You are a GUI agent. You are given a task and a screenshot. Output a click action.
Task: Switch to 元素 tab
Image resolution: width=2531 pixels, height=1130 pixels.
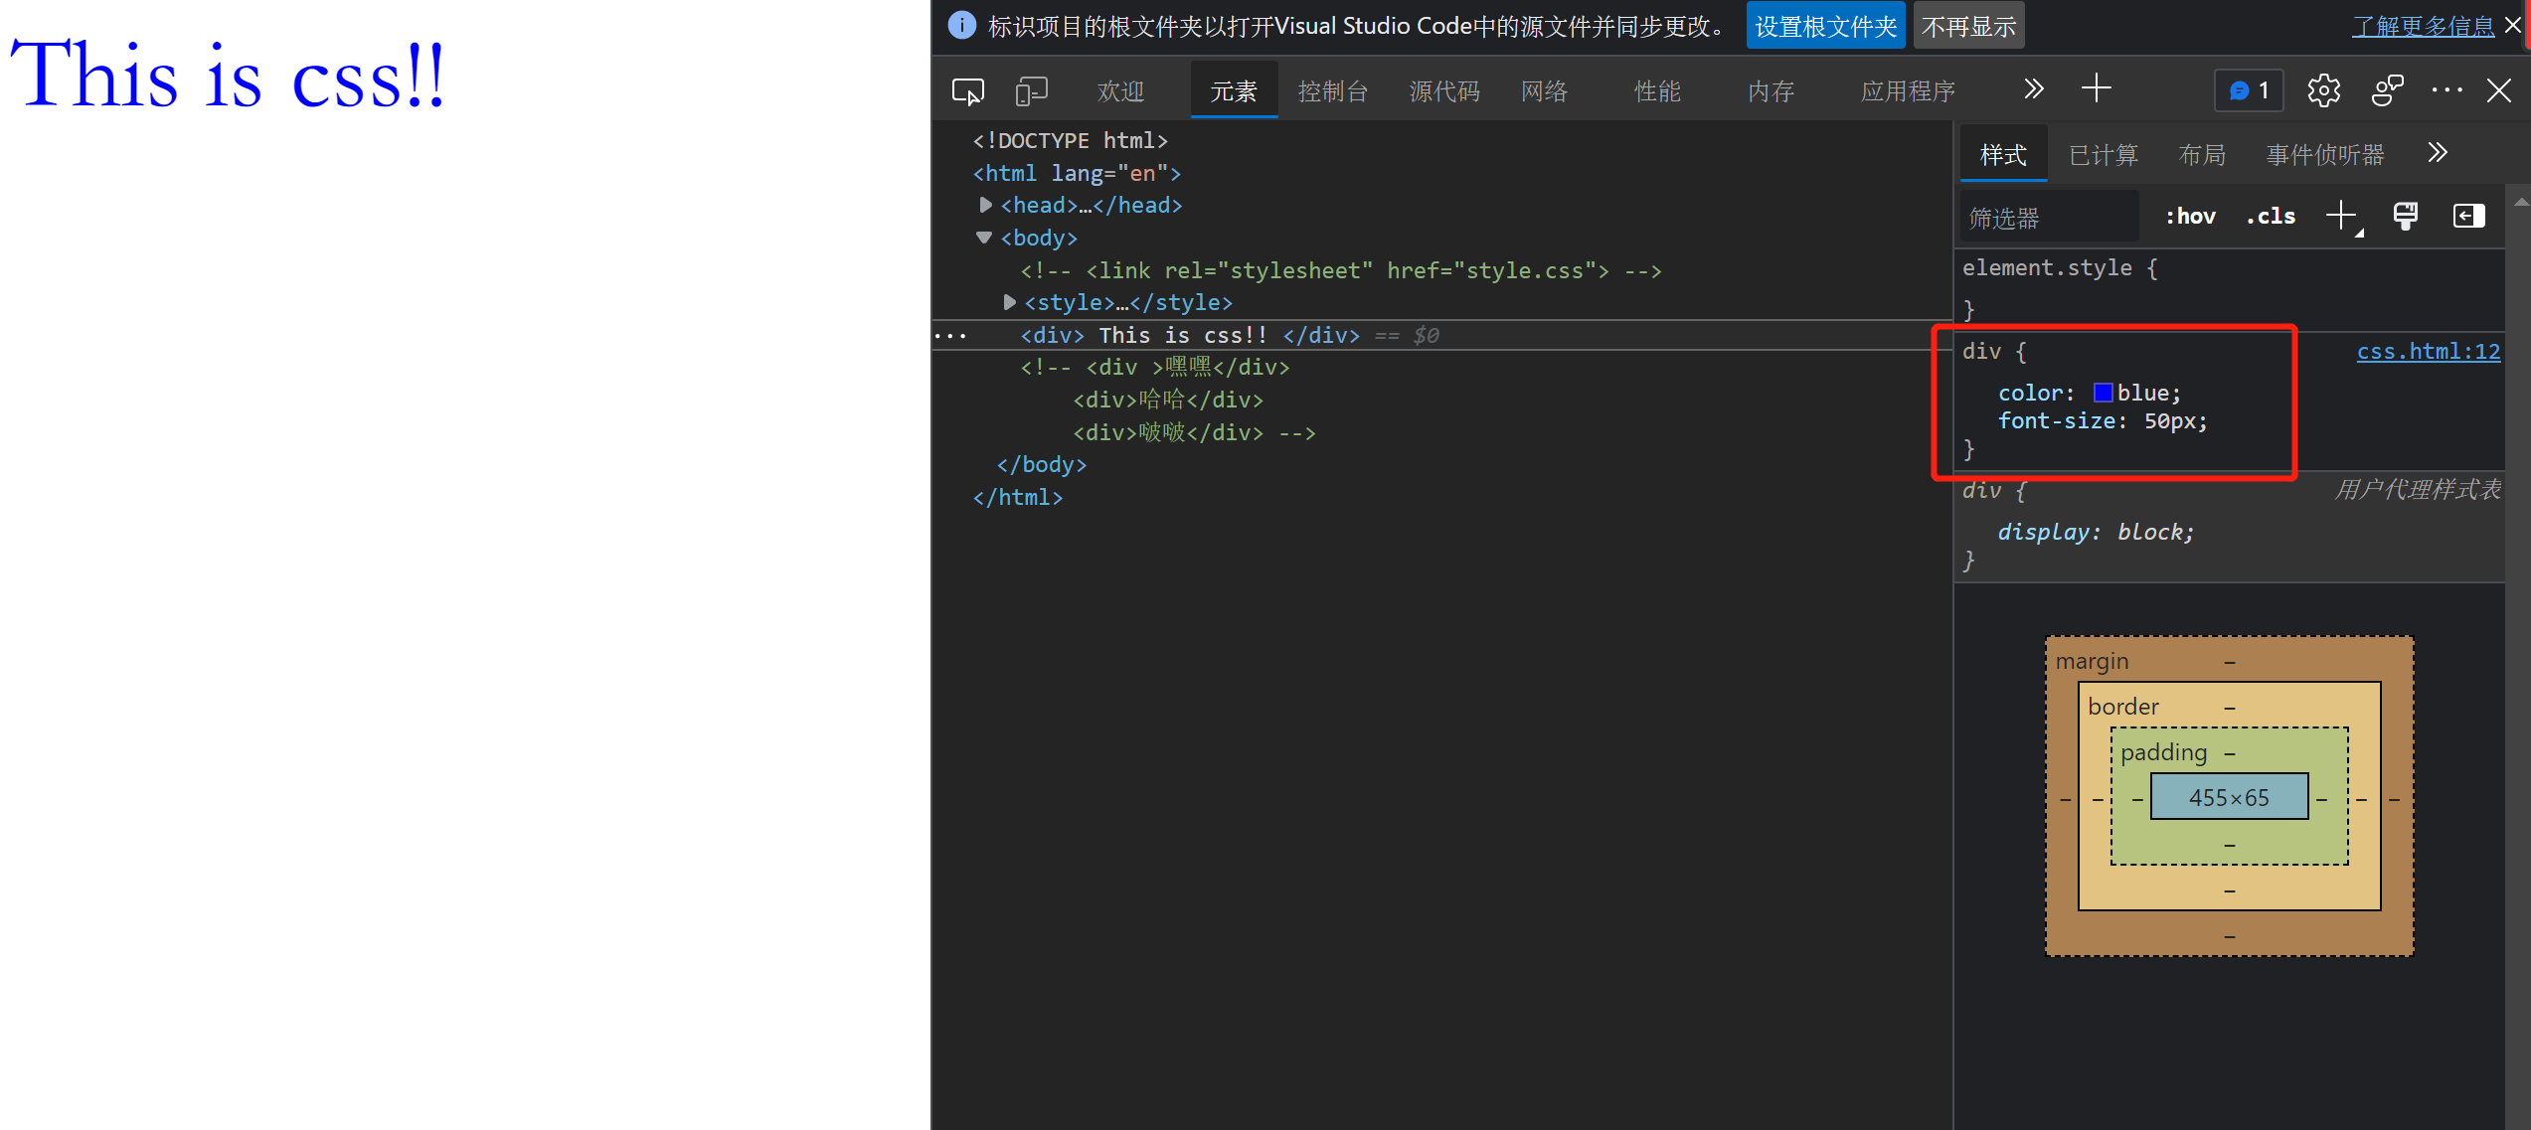(x=1234, y=91)
